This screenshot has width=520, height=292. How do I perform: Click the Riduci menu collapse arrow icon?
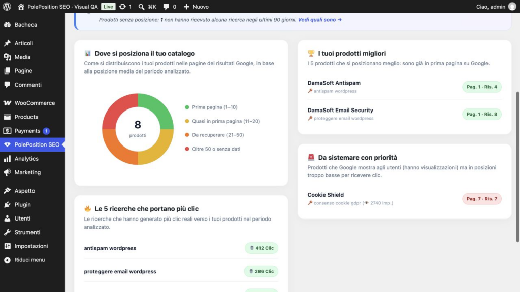tap(7, 260)
